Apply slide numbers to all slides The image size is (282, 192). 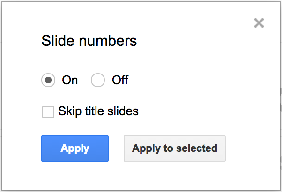click(75, 148)
